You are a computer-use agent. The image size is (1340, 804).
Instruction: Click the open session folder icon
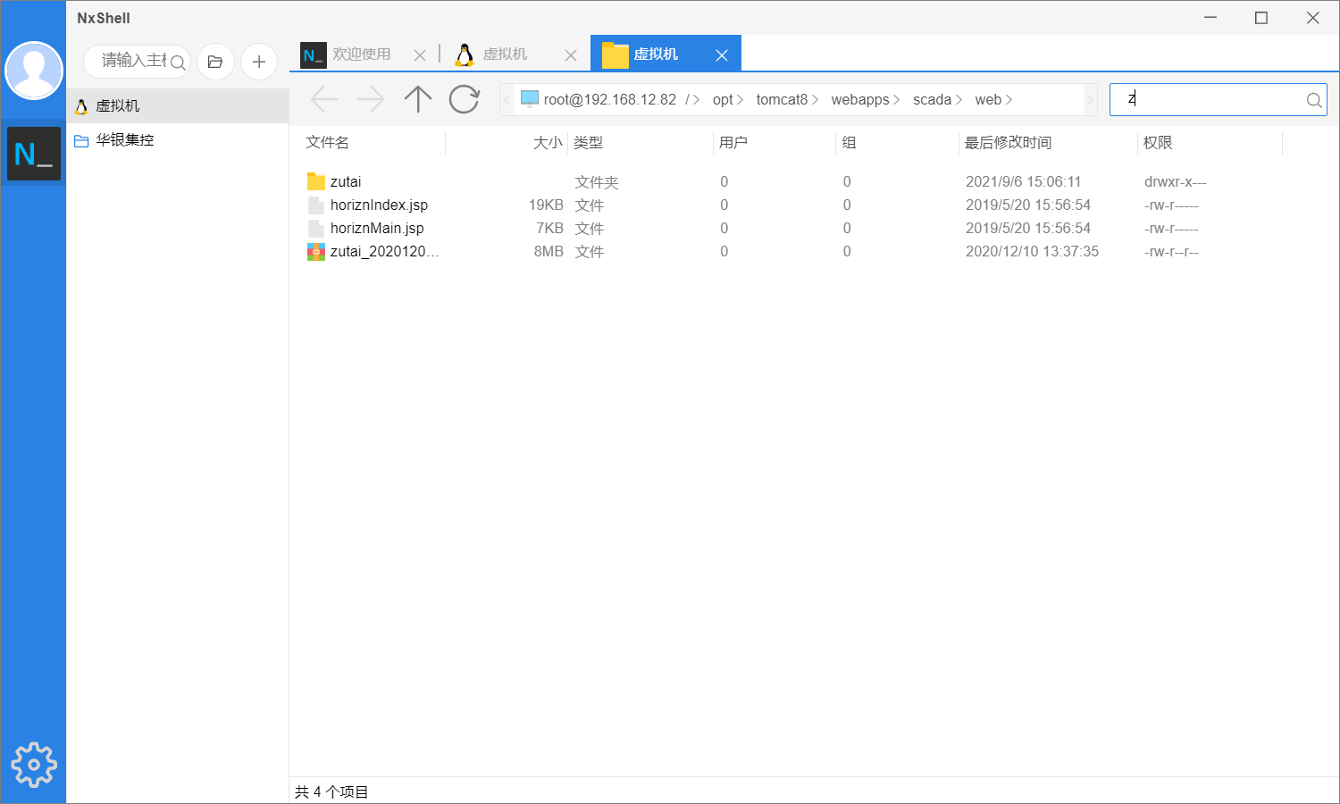(215, 62)
